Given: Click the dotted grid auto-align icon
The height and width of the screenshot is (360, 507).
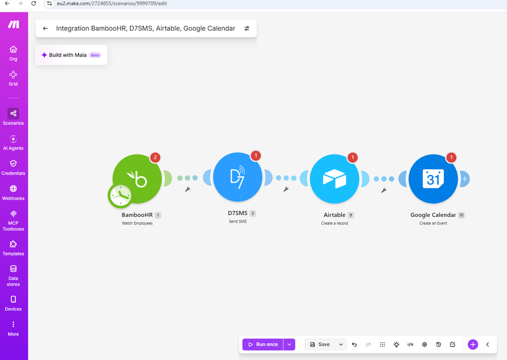Looking at the screenshot, I should coord(382,345).
